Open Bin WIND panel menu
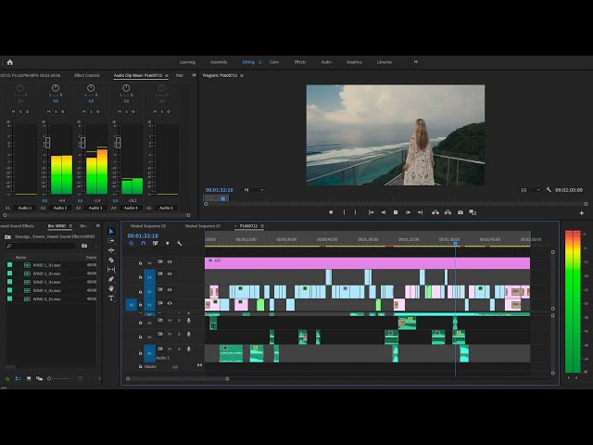 tap(70, 226)
